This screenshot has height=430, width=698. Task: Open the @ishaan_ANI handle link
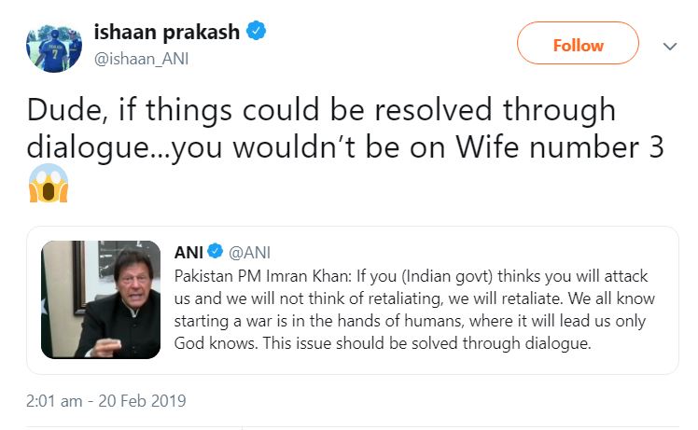[141, 59]
